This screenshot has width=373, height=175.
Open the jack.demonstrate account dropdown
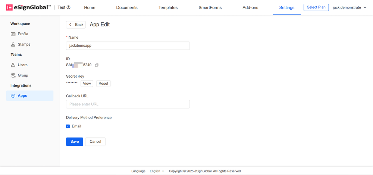tap(349, 7)
